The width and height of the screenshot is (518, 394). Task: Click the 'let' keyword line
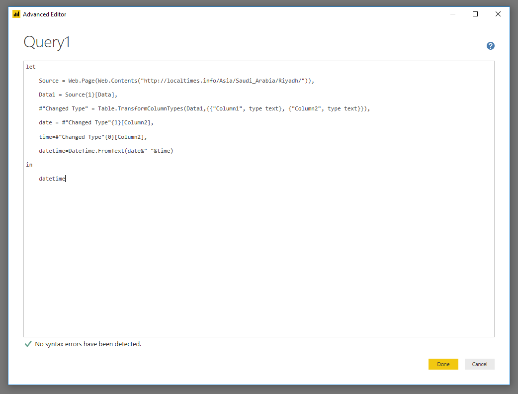point(31,67)
